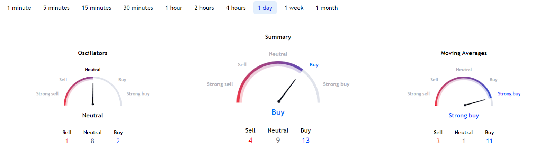This screenshot has height=153, width=554.
Task: Select the 30 minutes timeframe
Action: pyautogui.click(x=138, y=8)
